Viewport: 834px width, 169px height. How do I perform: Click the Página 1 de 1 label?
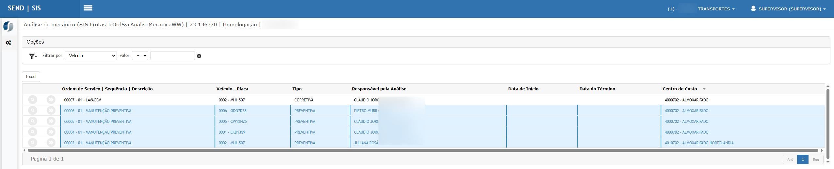(47, 159)
